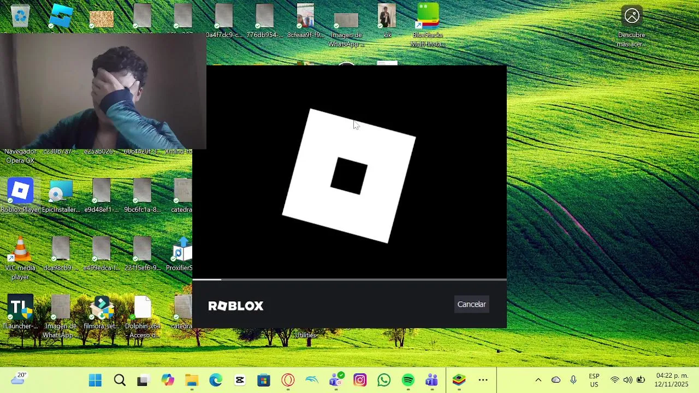Viewport: 699px width, 393px height.
Task: Launch Copilot from the taskbar
Action: [167, 380]
